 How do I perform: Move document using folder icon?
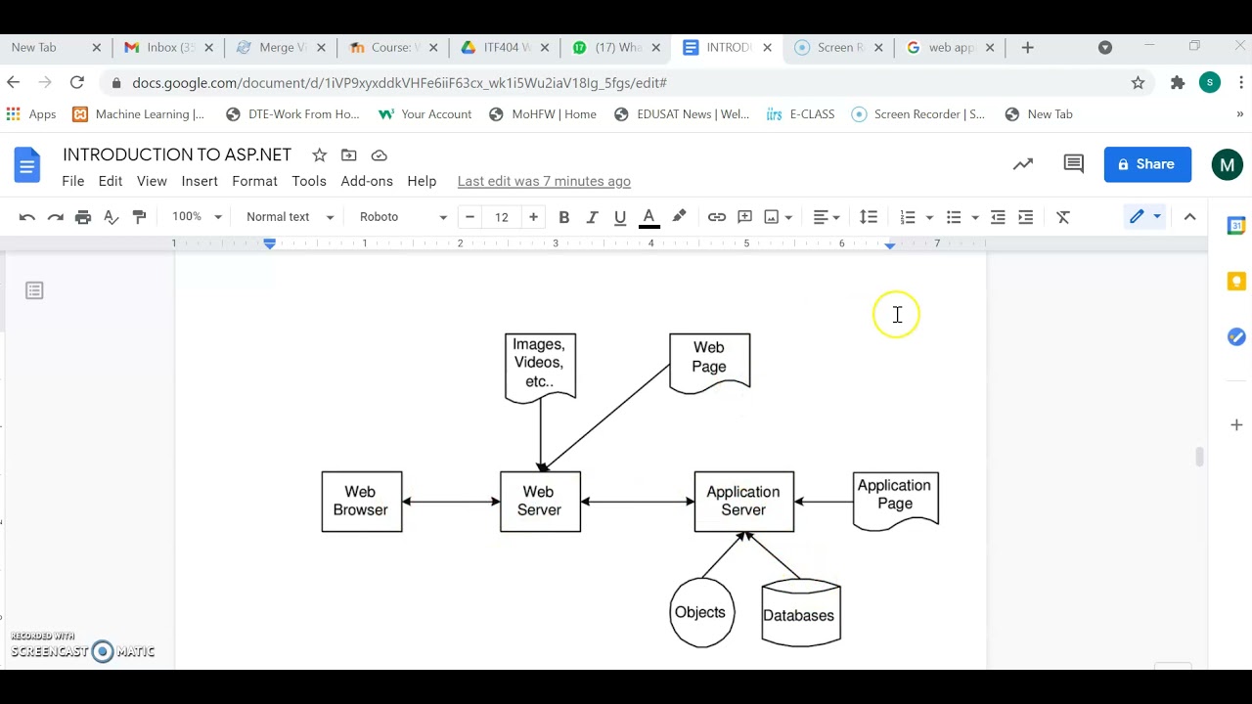(349, 154)
